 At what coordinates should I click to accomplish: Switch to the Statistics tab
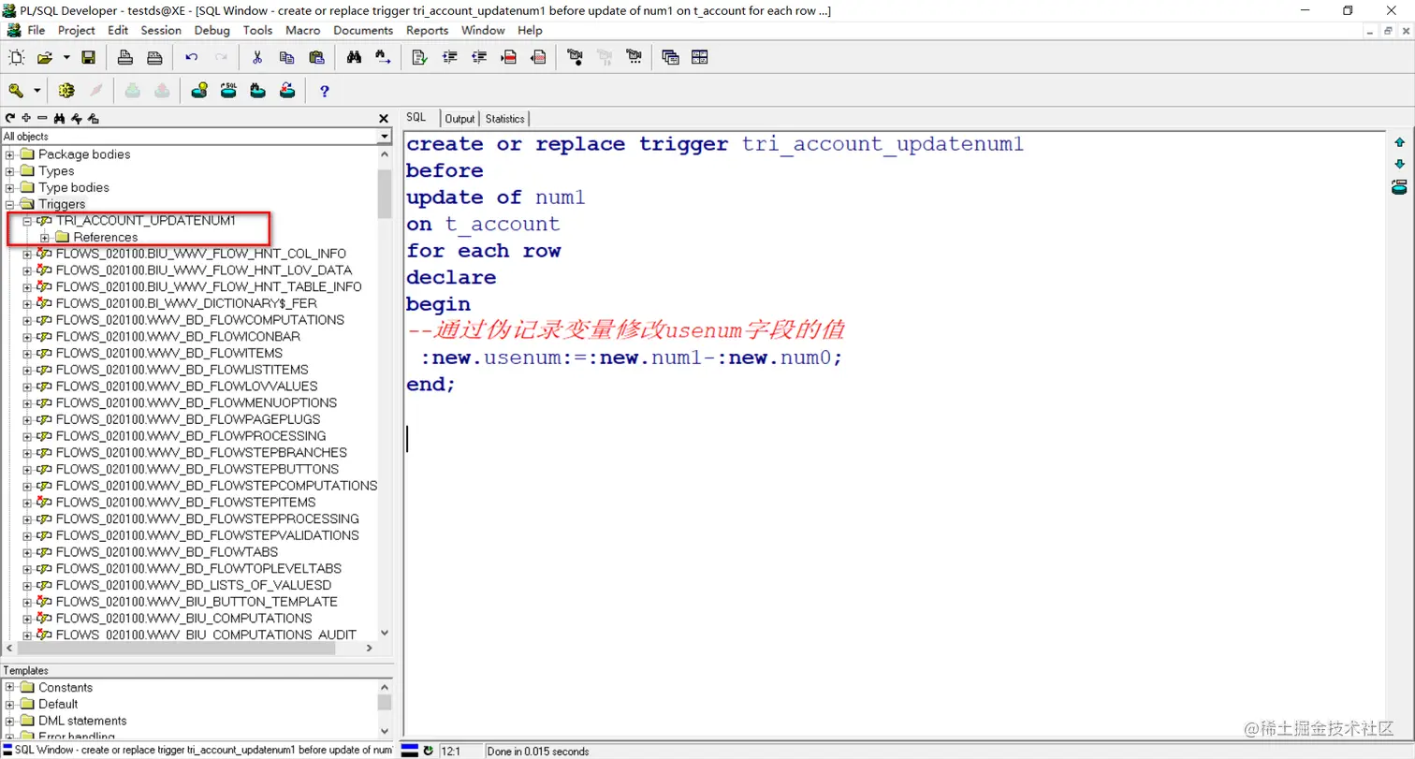[505, 119]
